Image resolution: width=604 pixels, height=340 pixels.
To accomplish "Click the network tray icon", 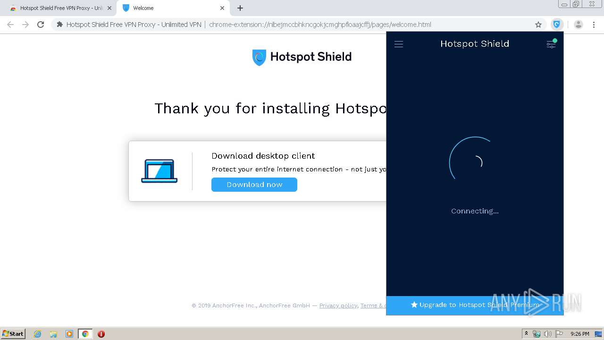I will coord(537,334).
